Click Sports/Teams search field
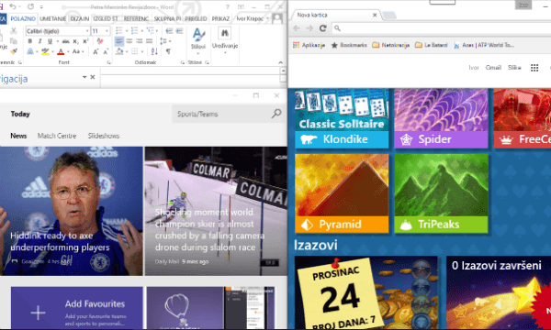 pos(221,114)
